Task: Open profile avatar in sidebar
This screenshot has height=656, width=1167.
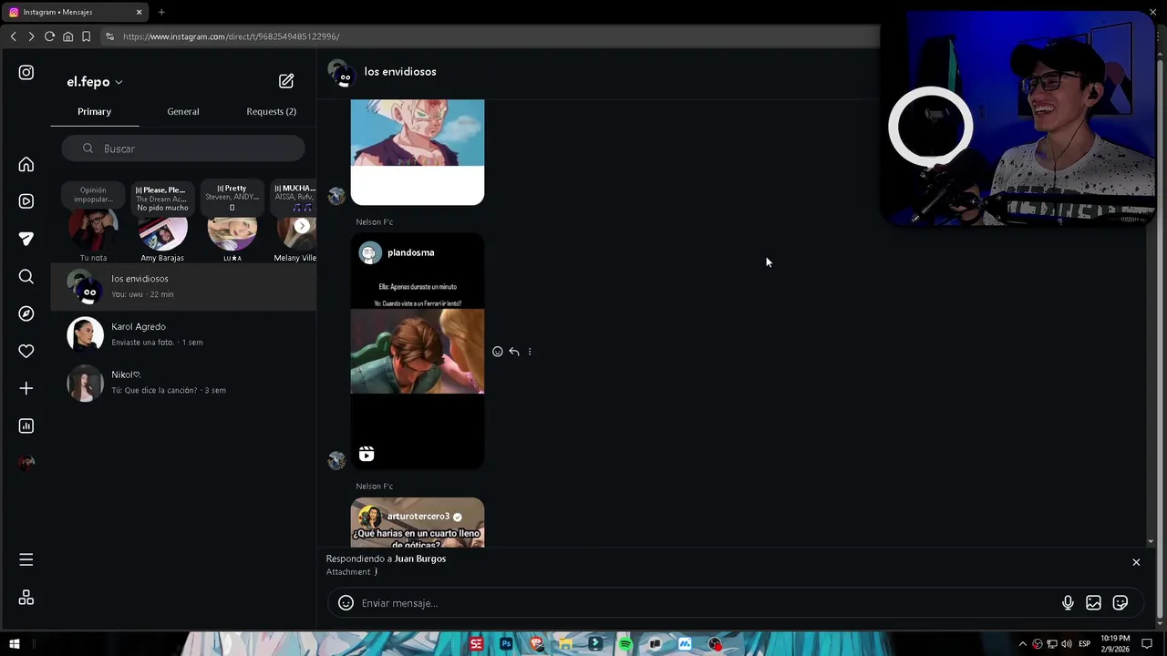Action: (x=26, y=463)
